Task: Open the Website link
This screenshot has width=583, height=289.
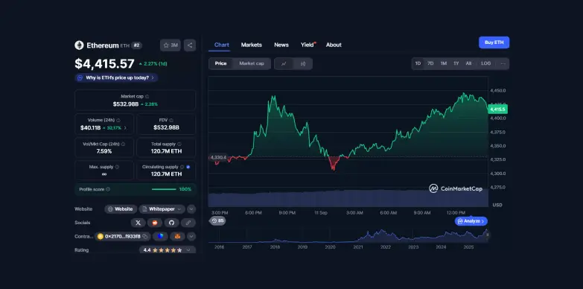Action: point(121,209)
